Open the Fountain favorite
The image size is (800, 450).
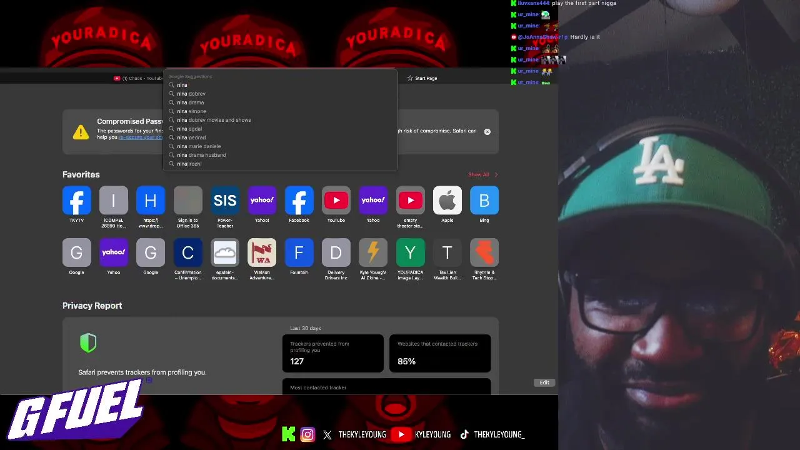click(299, 252)
